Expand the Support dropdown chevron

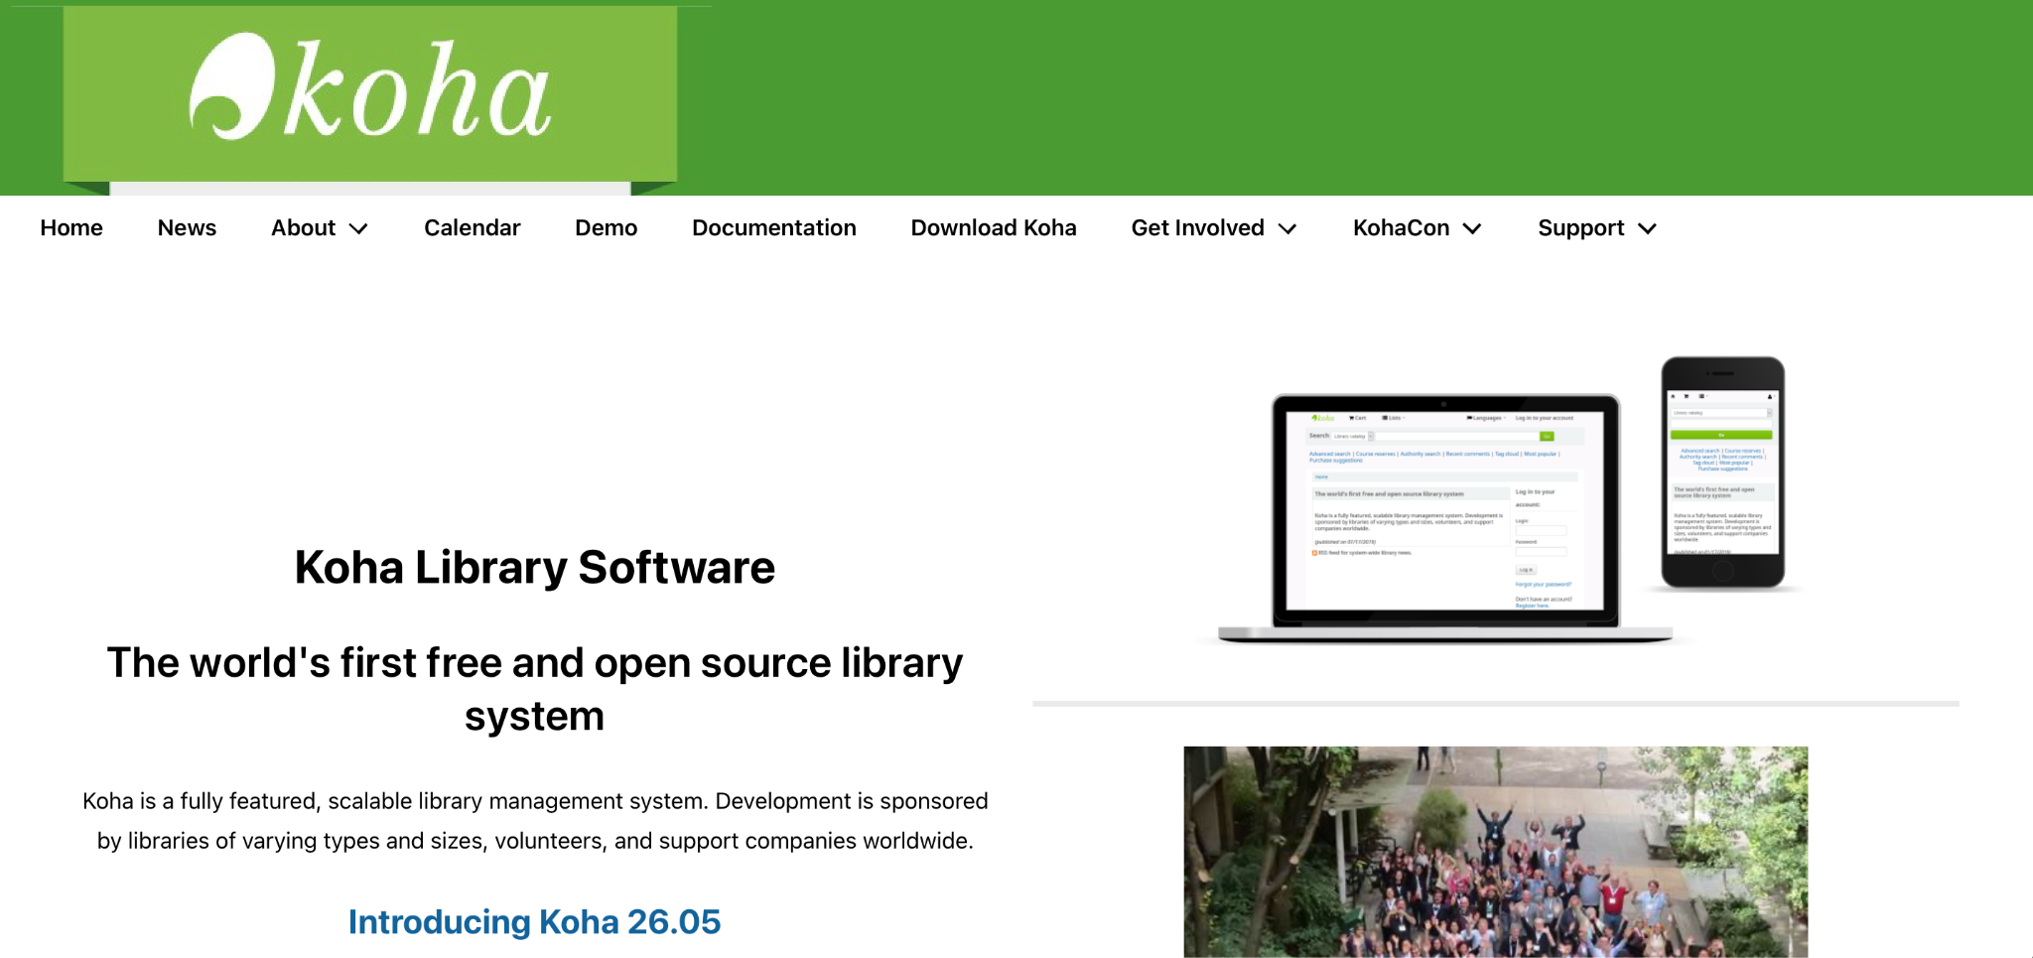click(x=1648, y=229)
